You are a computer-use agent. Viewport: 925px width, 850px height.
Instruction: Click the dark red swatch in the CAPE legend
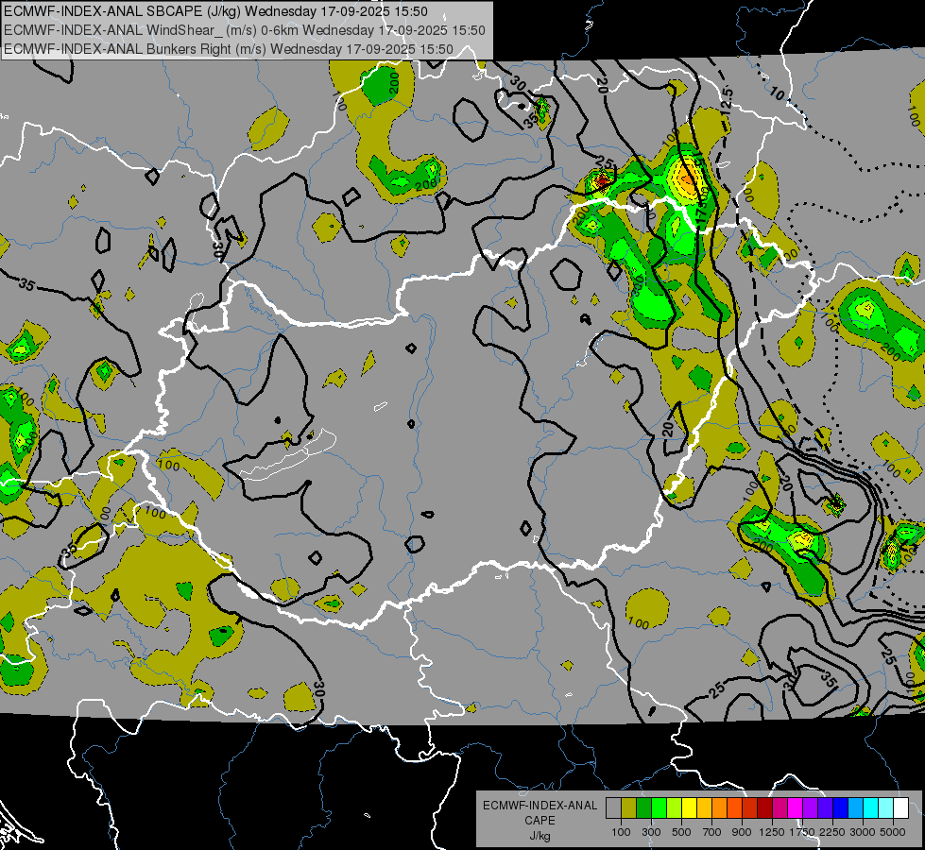point(765,807)
